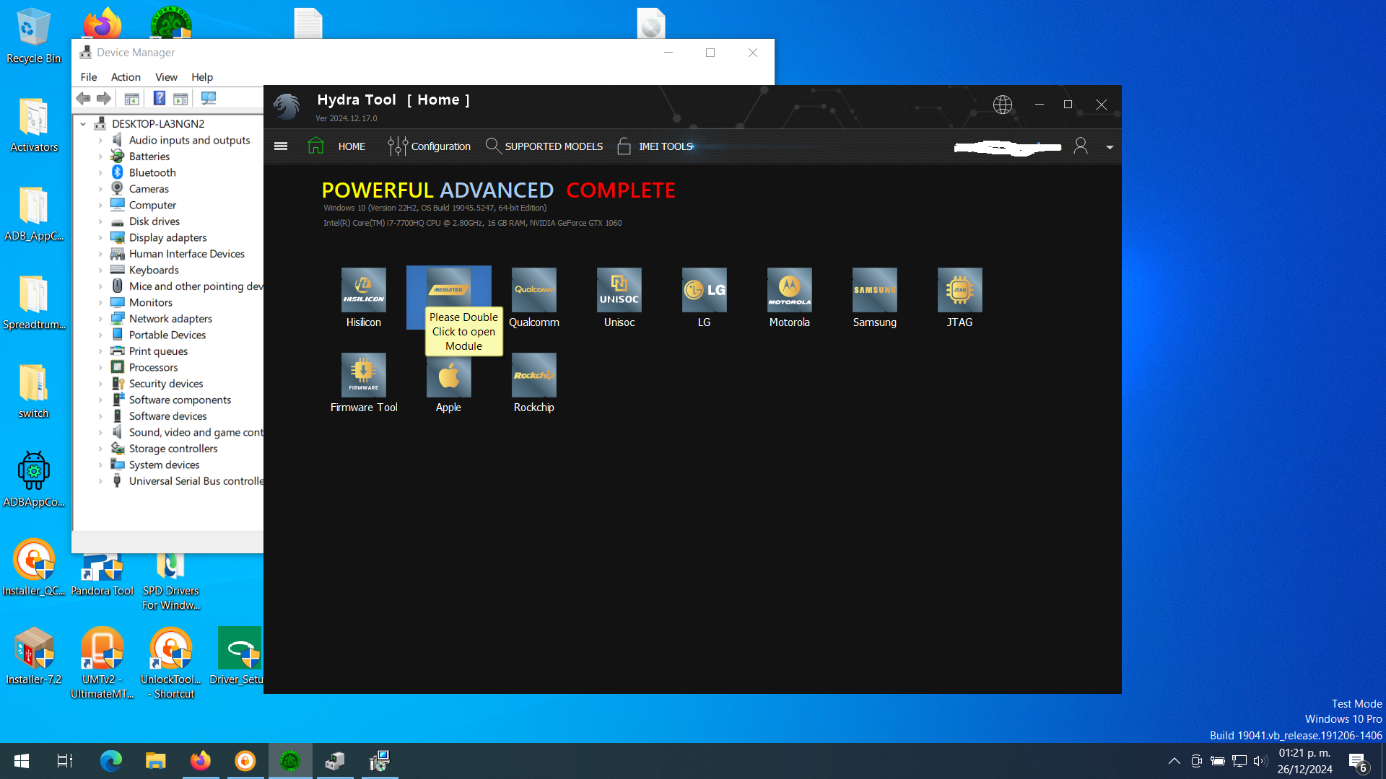Select System devices tree row
Viewport: 1386px width, 779px height.
click(x=164, y=465)
